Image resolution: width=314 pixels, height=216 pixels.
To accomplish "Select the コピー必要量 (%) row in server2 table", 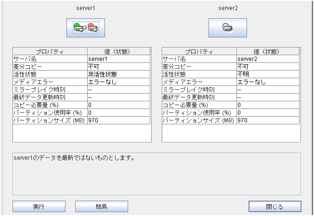I will [x=199, y=105].
